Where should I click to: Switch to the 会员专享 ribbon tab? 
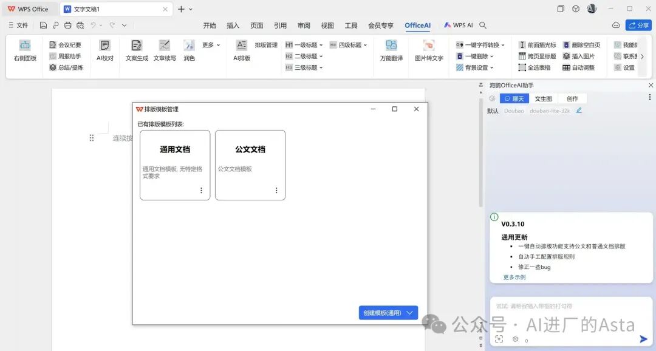click(381, 26)
